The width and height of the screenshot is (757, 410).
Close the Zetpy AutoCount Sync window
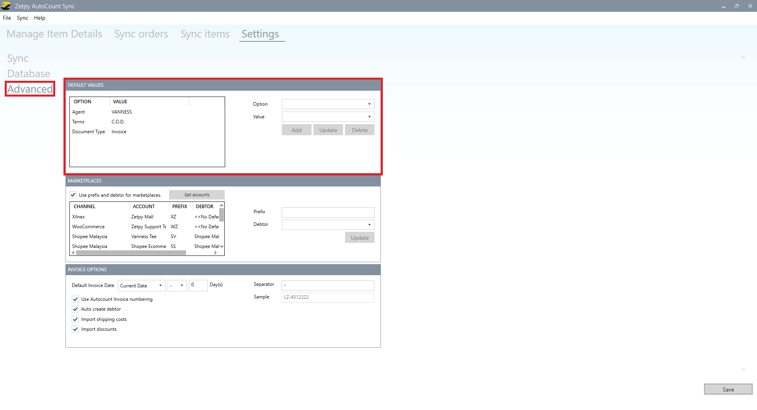tap(750, 6)
